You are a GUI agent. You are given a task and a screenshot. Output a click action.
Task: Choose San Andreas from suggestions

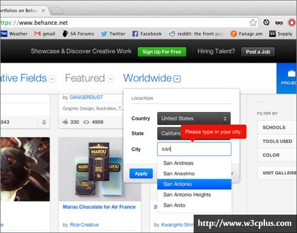pyautogui.click(x=194, y=163)
